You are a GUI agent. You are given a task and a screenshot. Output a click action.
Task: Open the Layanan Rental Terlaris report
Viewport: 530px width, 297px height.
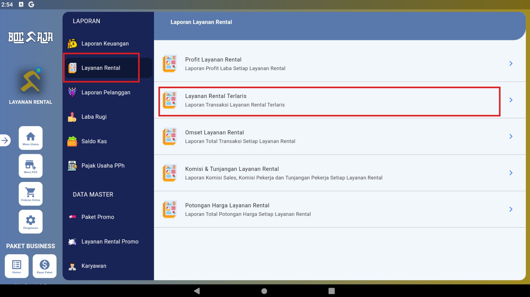[x=340, y=100]
